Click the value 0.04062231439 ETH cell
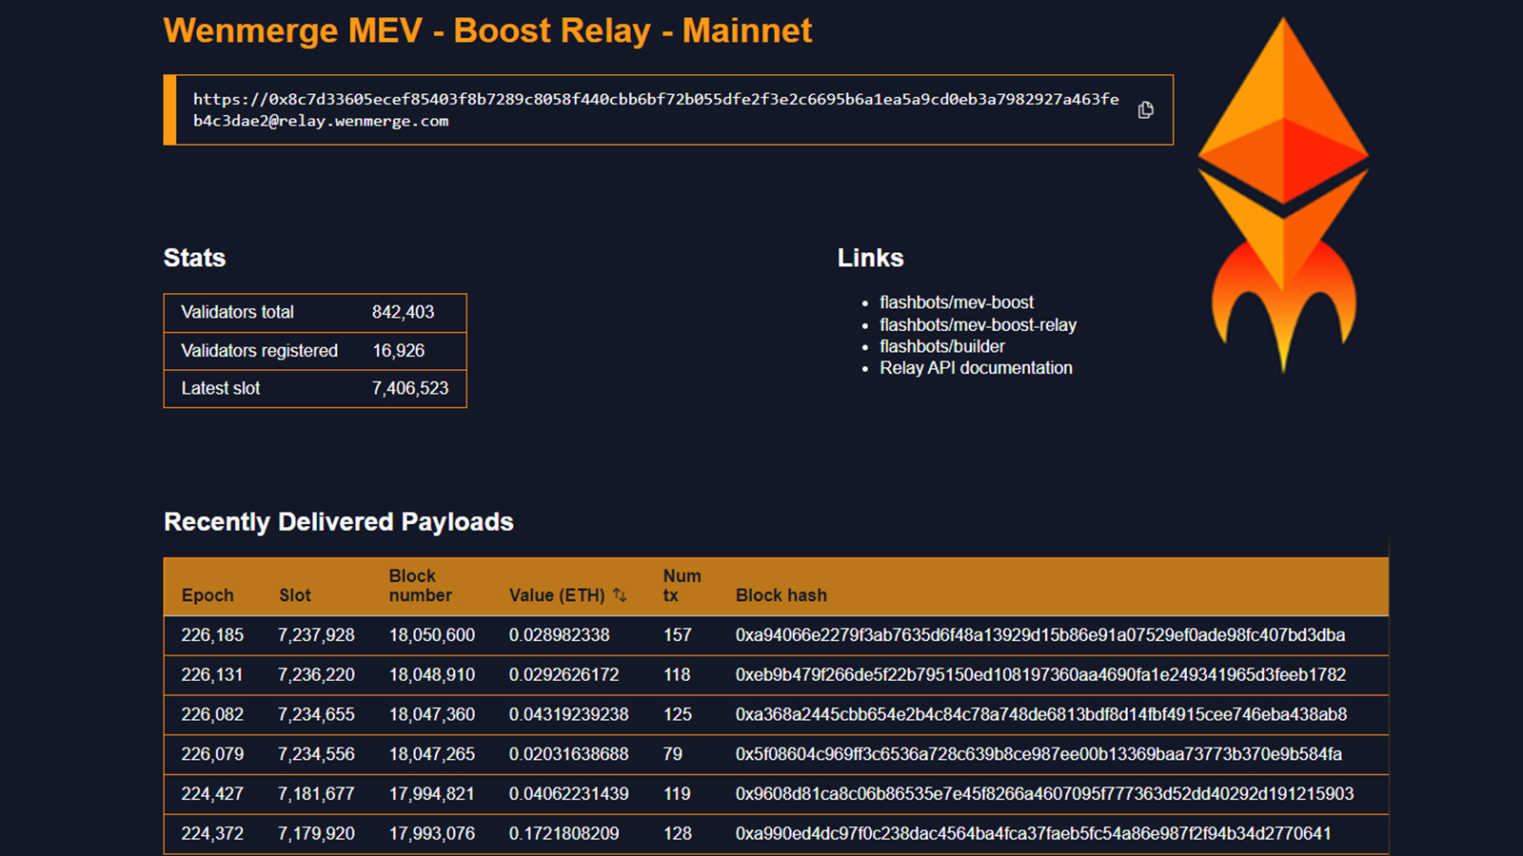This screenshot has height=856, width=1523. 568,794
